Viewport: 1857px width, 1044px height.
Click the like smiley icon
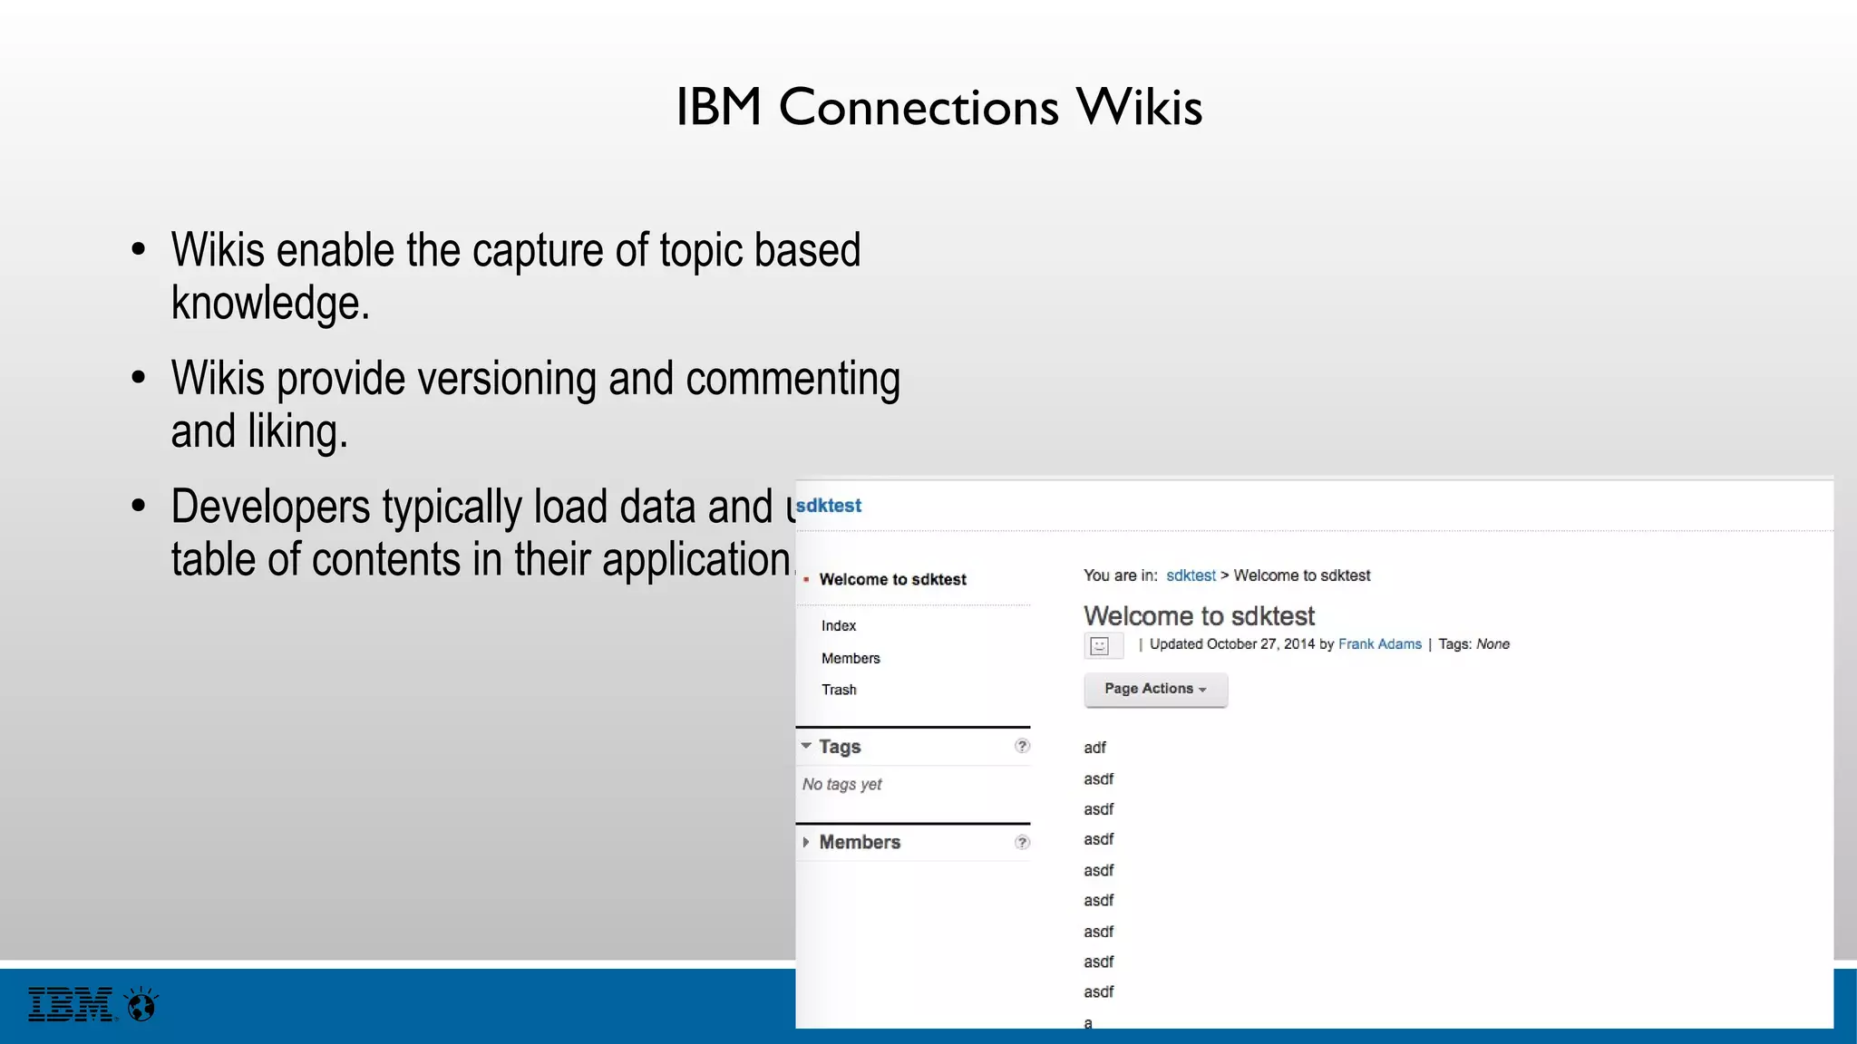click(x=1100, y=645)
